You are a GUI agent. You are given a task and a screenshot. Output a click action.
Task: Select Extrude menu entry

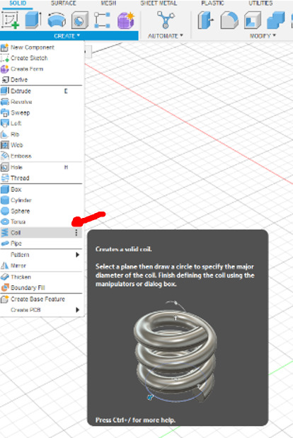tap(41, 91)
